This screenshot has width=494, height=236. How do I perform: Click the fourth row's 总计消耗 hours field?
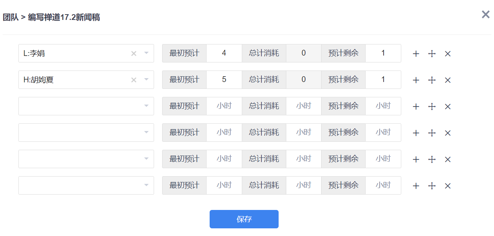(x=304, y=133)
